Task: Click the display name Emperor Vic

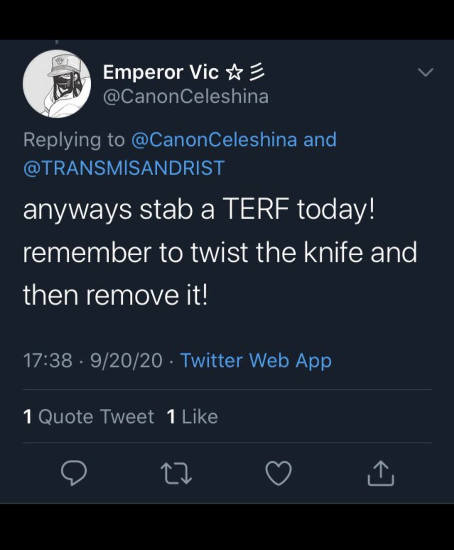Action: (x=161, y=71)
